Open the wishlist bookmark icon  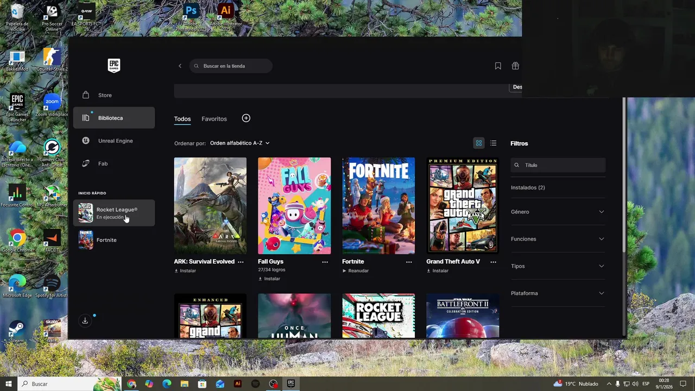click(x=498, y=66)
